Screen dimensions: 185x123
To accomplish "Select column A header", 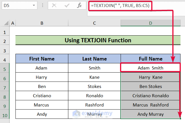I will [x=12, y=23].
